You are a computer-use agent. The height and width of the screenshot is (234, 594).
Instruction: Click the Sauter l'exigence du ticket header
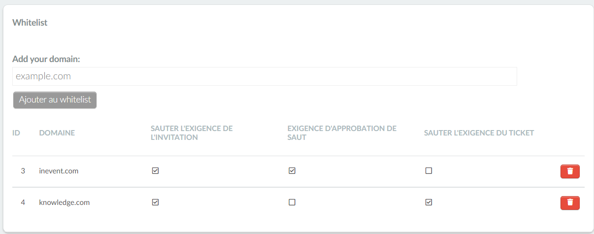pyautogui.click(x=479, y=133)
